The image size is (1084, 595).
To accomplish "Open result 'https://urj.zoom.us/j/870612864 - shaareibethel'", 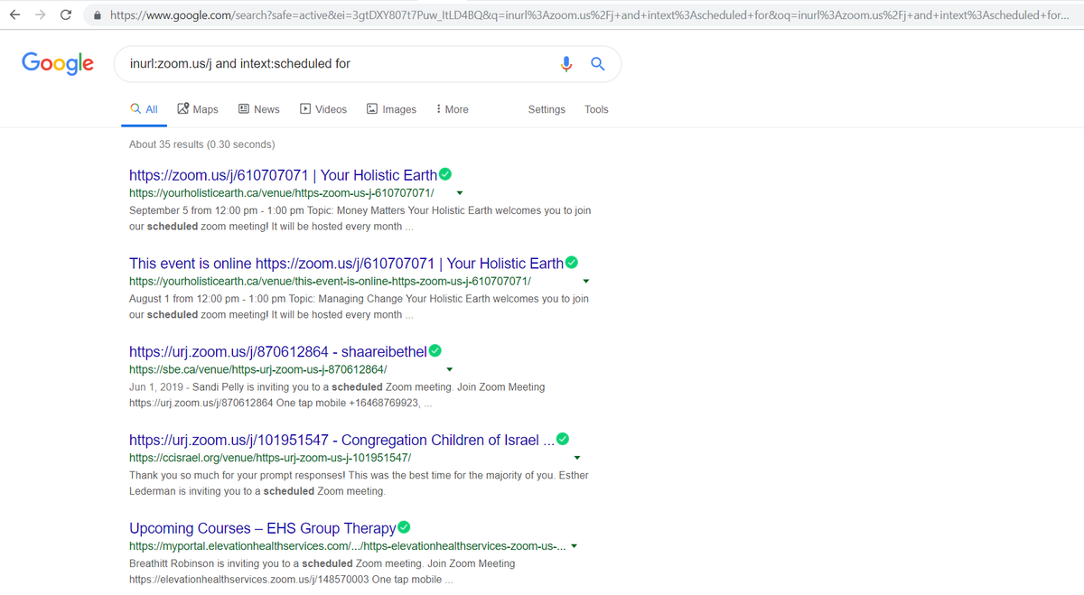I will (278, 352).
